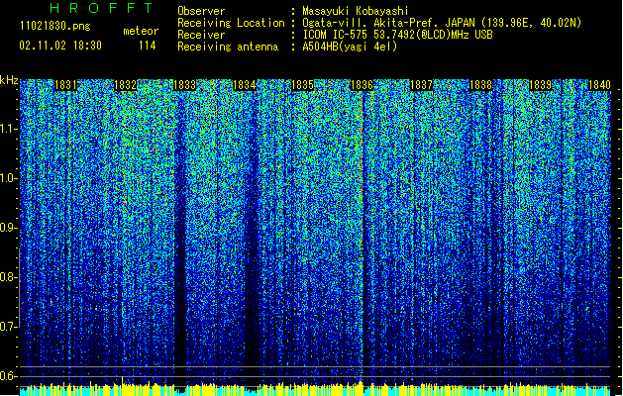Image resolution: width=623 pixels, height=396 pixels.
Task: Click the observer name Masayuki Kobayashi
Action: (x=356, y=11)
